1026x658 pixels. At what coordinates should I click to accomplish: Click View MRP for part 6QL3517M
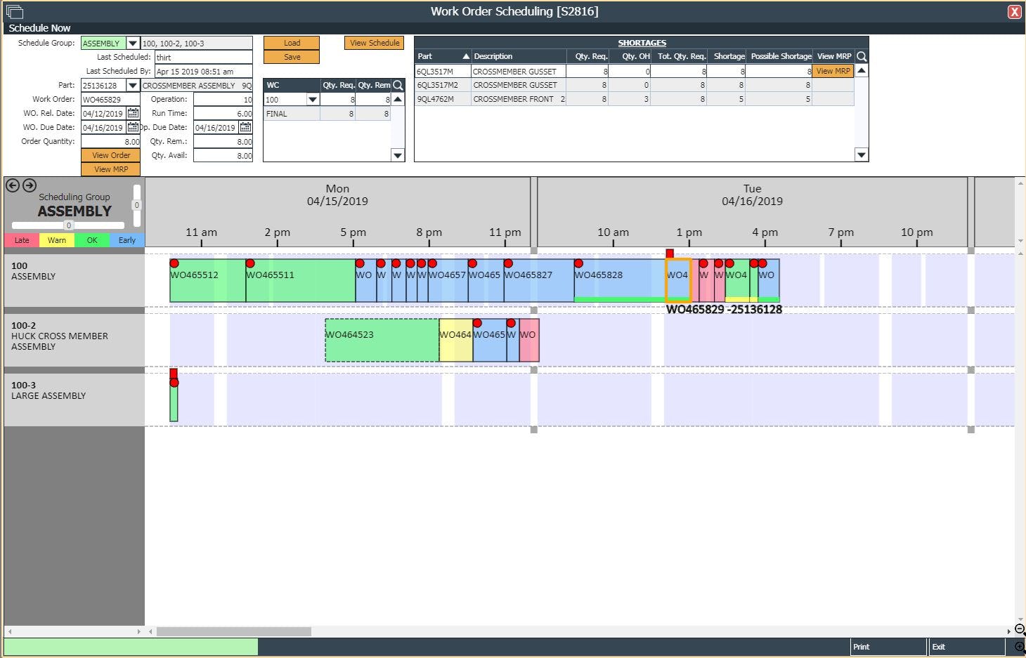[833, 70]
